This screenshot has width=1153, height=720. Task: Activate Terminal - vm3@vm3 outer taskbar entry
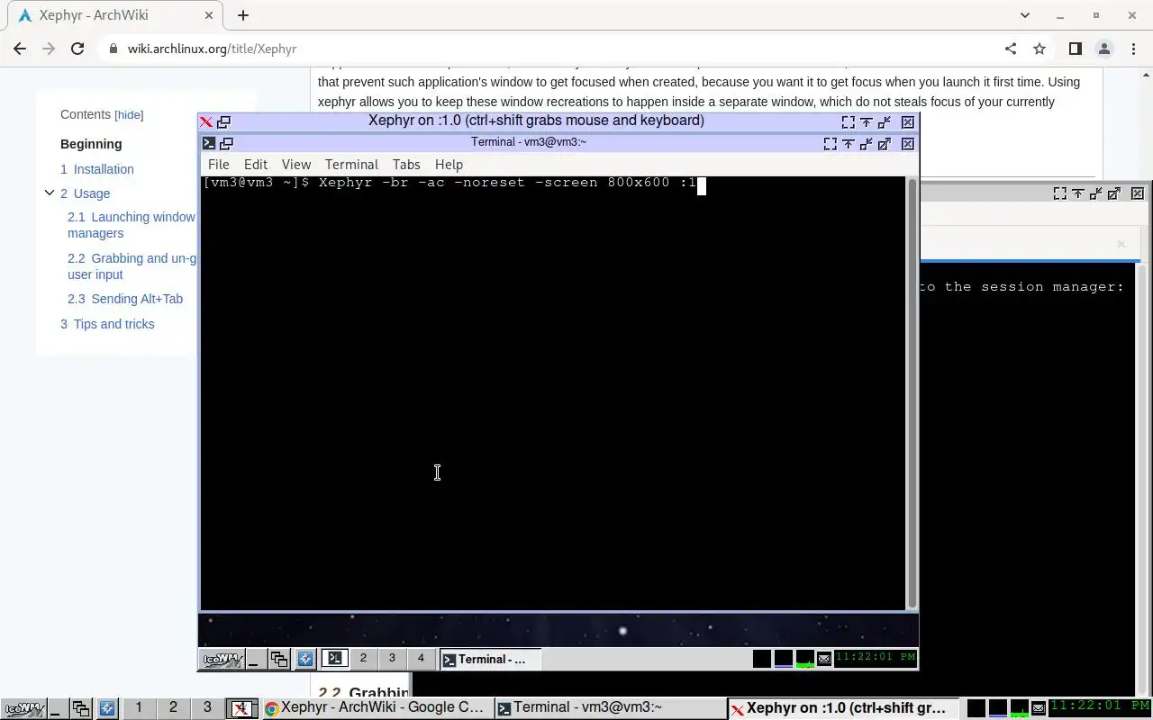point(611,708)
